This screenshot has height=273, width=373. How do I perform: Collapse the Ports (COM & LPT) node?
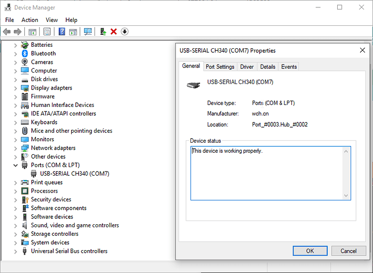pos(16,165)
